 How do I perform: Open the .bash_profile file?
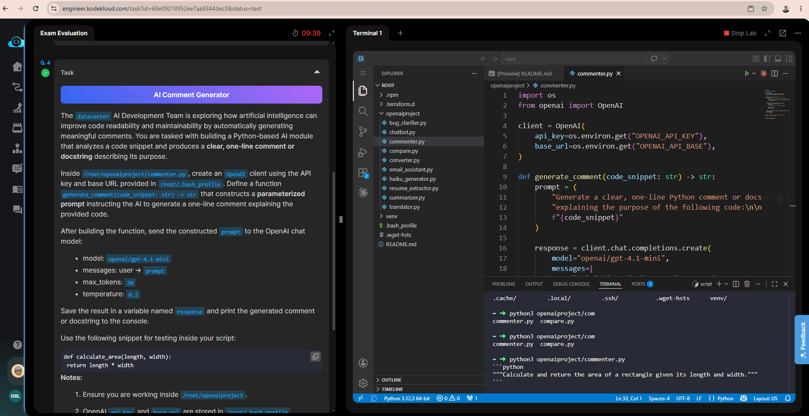pos(401,225)
